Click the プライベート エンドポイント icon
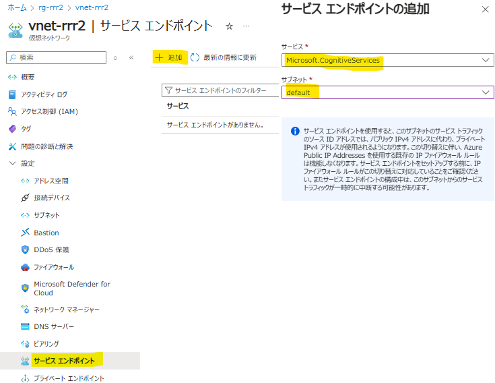 [x=25, y=378]
